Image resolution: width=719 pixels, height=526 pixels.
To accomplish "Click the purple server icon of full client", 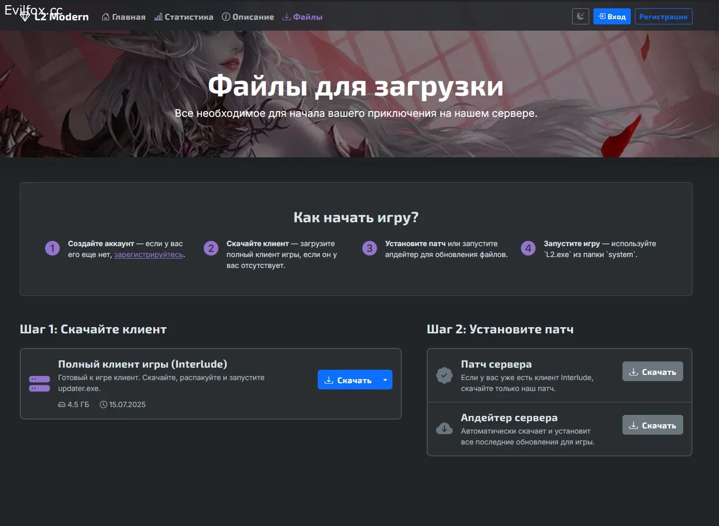I will click(x=39, y=384).
